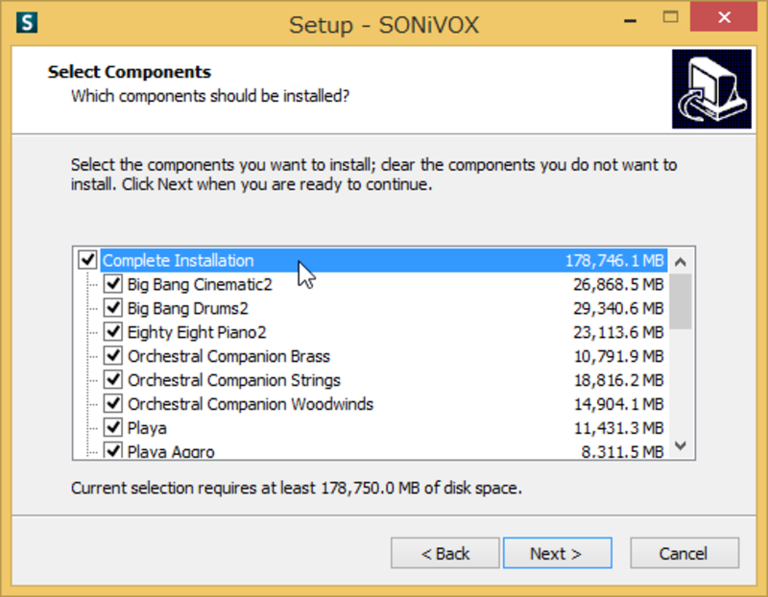Minimize the Setup window
Screen dimensions: 768x597
coord(631,20)
